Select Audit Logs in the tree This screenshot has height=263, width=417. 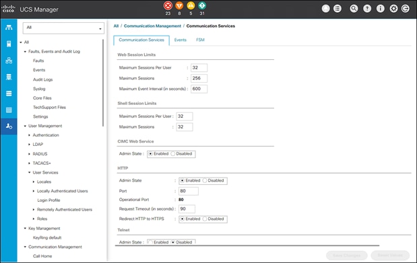43,79
